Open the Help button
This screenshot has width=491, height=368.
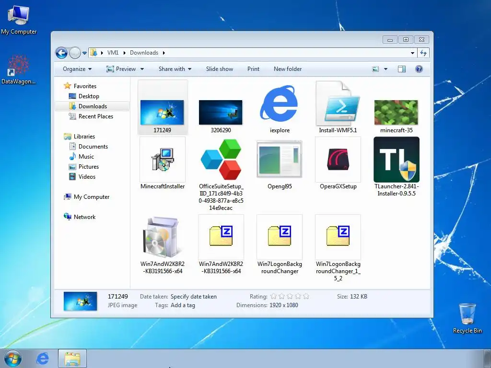(x=419, y=69)
